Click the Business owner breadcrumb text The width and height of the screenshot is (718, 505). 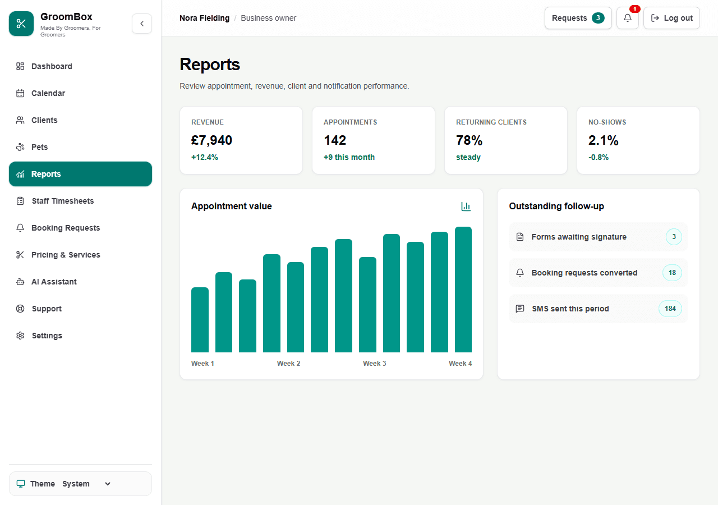pyautogui.click(x=269, y=18)
